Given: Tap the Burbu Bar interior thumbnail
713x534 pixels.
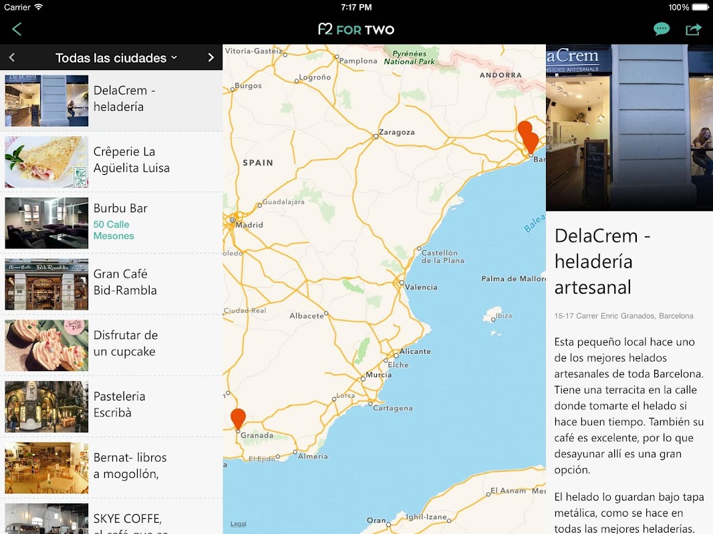Looking at the screenshot, I should pos(46,223).
